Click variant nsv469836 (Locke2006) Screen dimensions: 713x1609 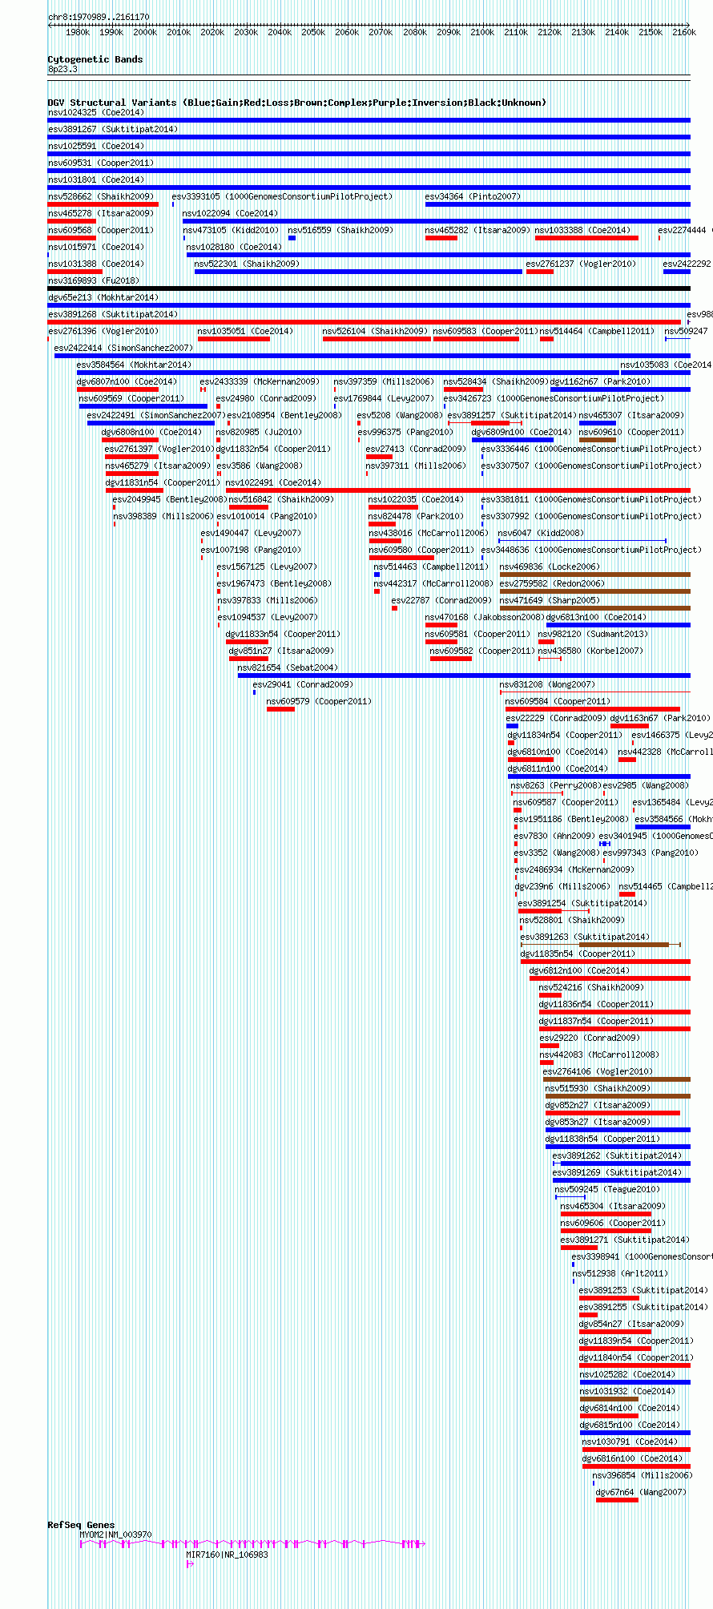[x=550, y=567]
